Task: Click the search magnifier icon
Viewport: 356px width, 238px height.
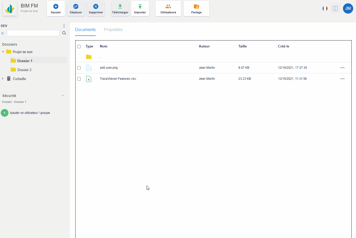Action: tap(64, 33)
